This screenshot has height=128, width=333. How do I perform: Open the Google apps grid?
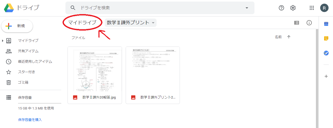(312, 8)
